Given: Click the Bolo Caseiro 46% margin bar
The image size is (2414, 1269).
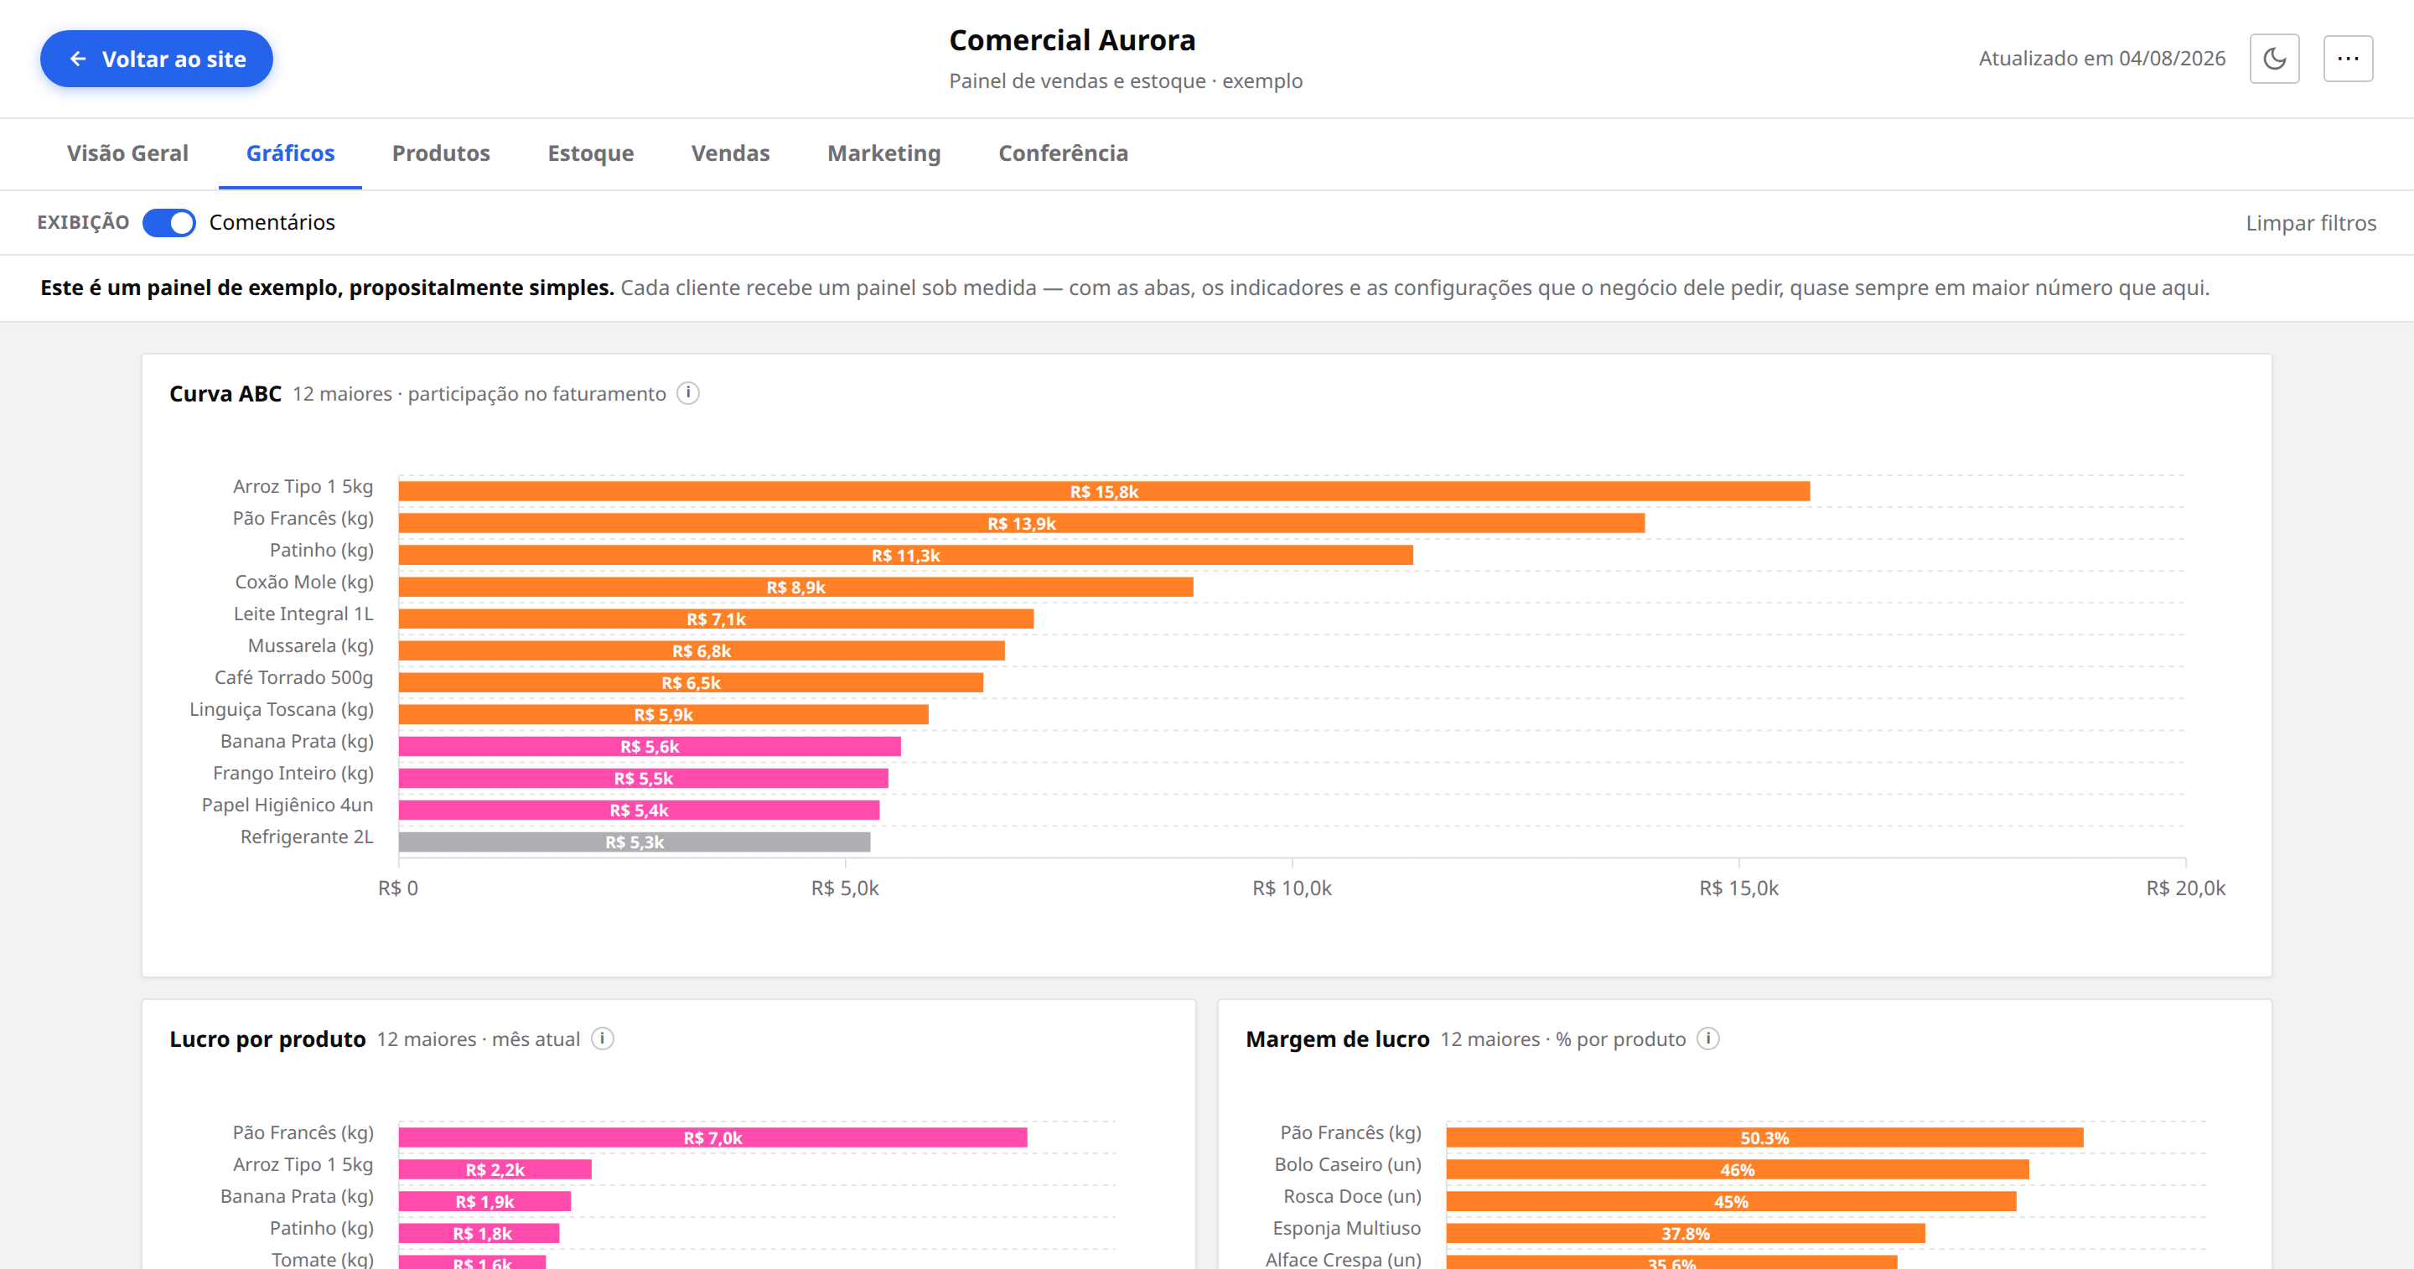Looking at the screenshot, I should click(1738, 1168).
